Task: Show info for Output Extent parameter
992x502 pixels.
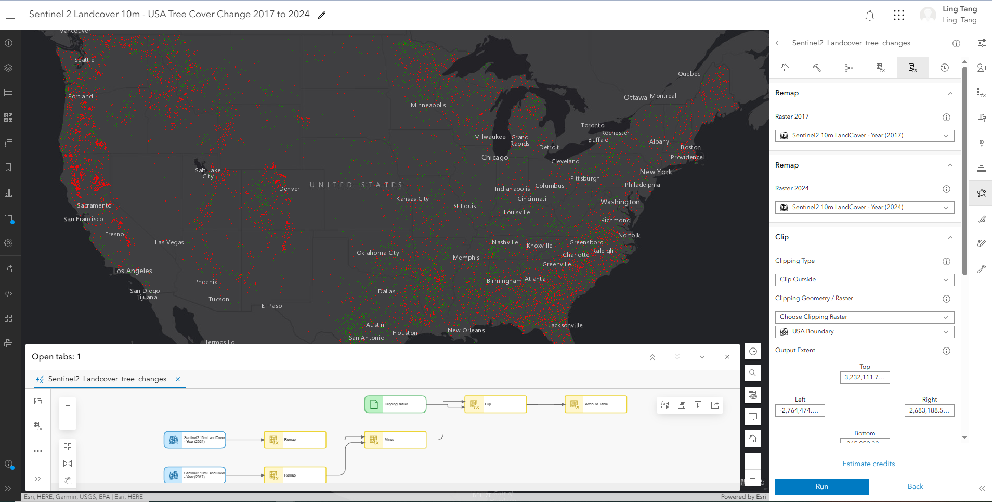Action: coord(946,351)
